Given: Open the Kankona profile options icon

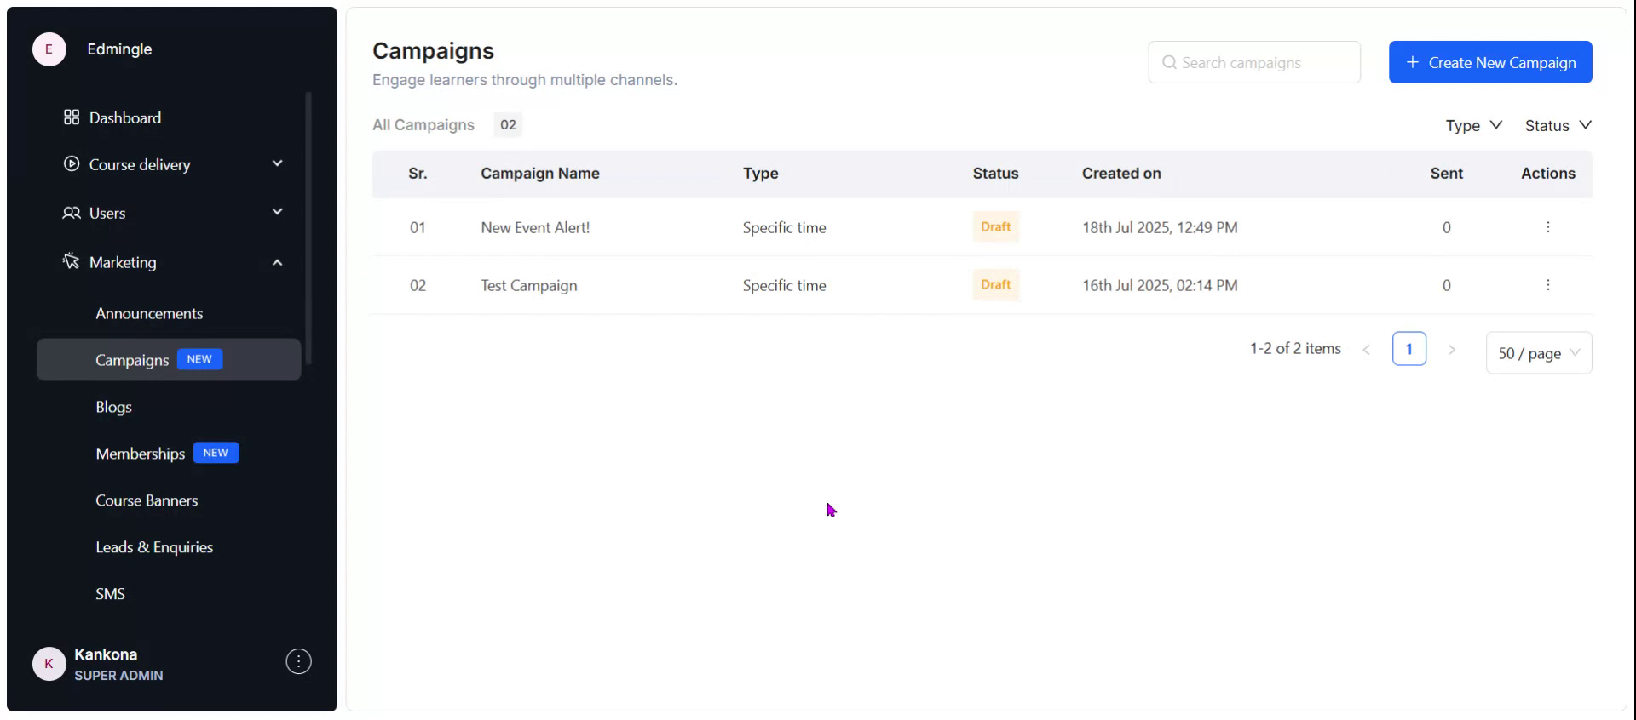Looking at the screenshot, I should coord(298,661).
